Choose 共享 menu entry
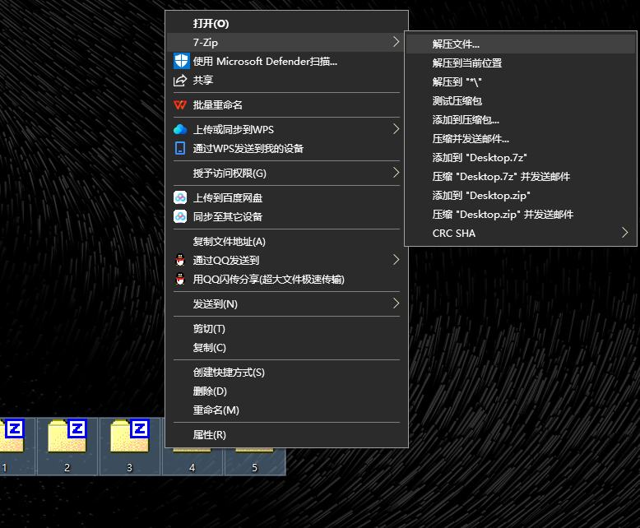This screenshot has width=640, height=528. point(286,81)
